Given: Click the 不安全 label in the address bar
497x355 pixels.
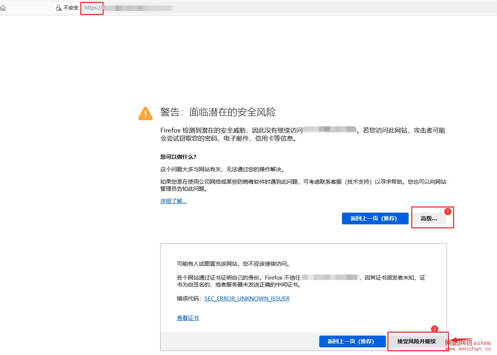Looking at the screenshot, I should [x=71, y=8].
